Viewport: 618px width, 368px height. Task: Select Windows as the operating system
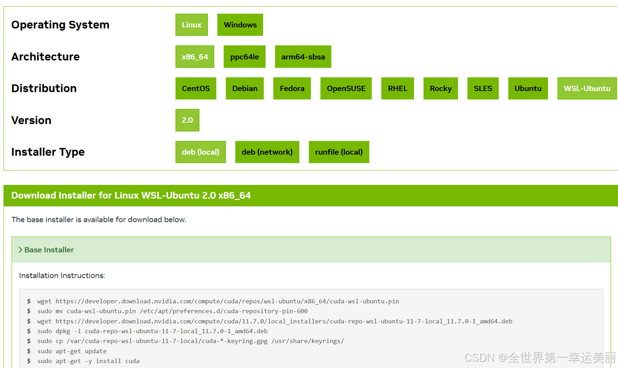240,25
